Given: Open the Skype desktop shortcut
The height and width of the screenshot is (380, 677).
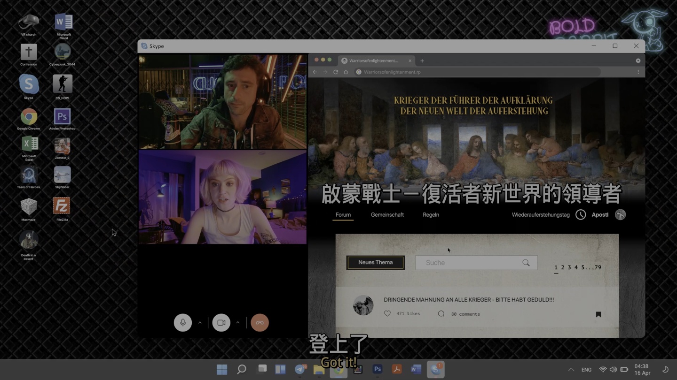Looking at the screenshot, I should point(29,87).
